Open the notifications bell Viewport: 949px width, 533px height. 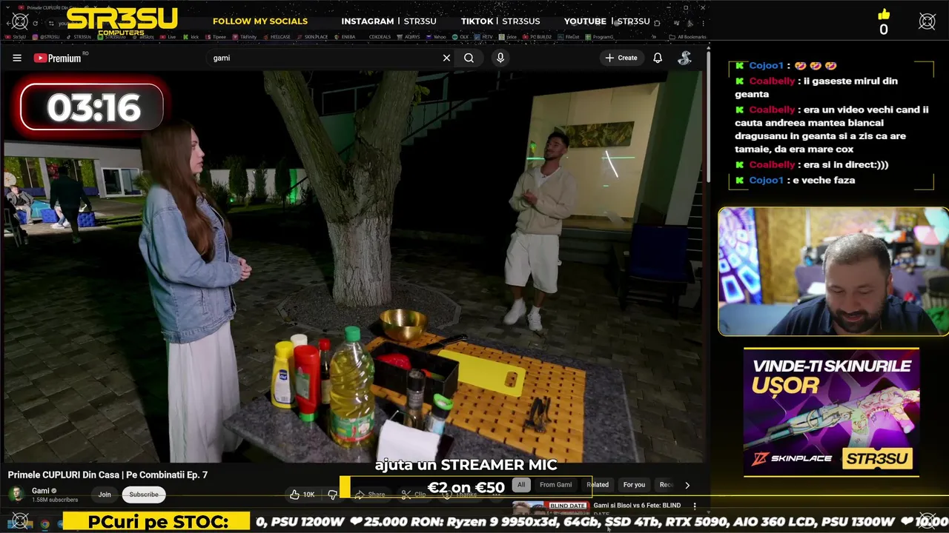pyautogui.click(x=658, y=58)
